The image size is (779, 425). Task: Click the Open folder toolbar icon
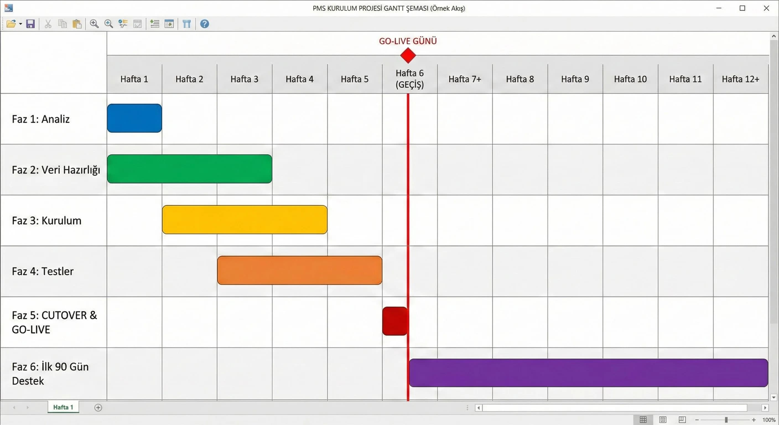click(11, 24)
